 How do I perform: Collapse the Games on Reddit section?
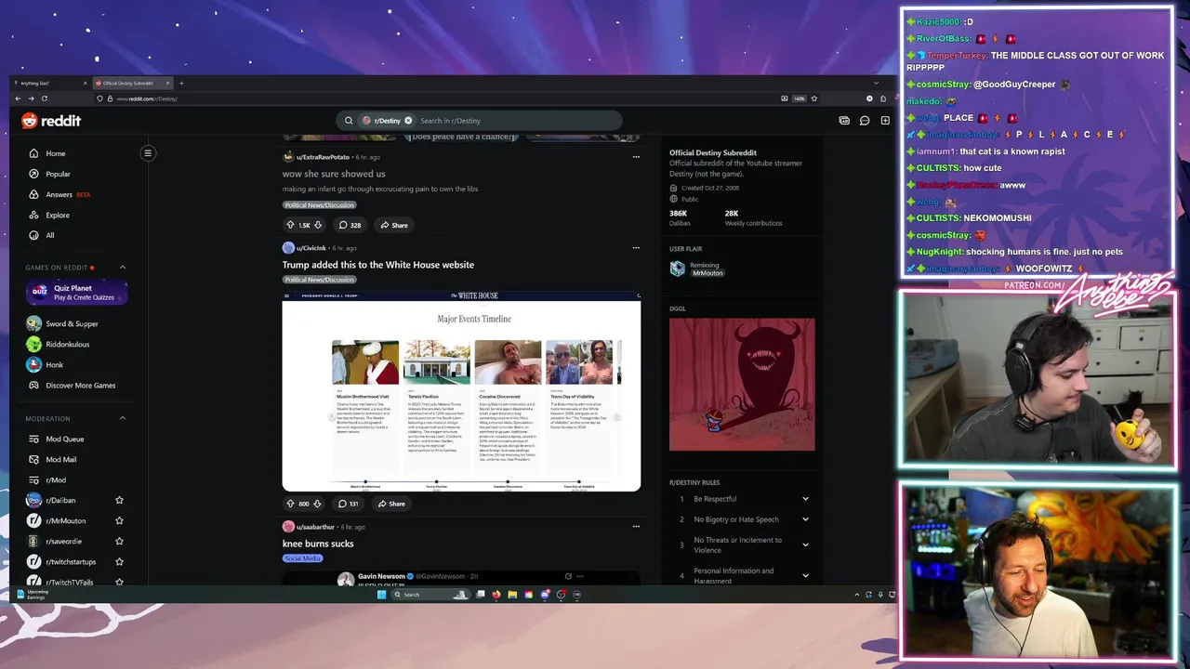point(122,268)
